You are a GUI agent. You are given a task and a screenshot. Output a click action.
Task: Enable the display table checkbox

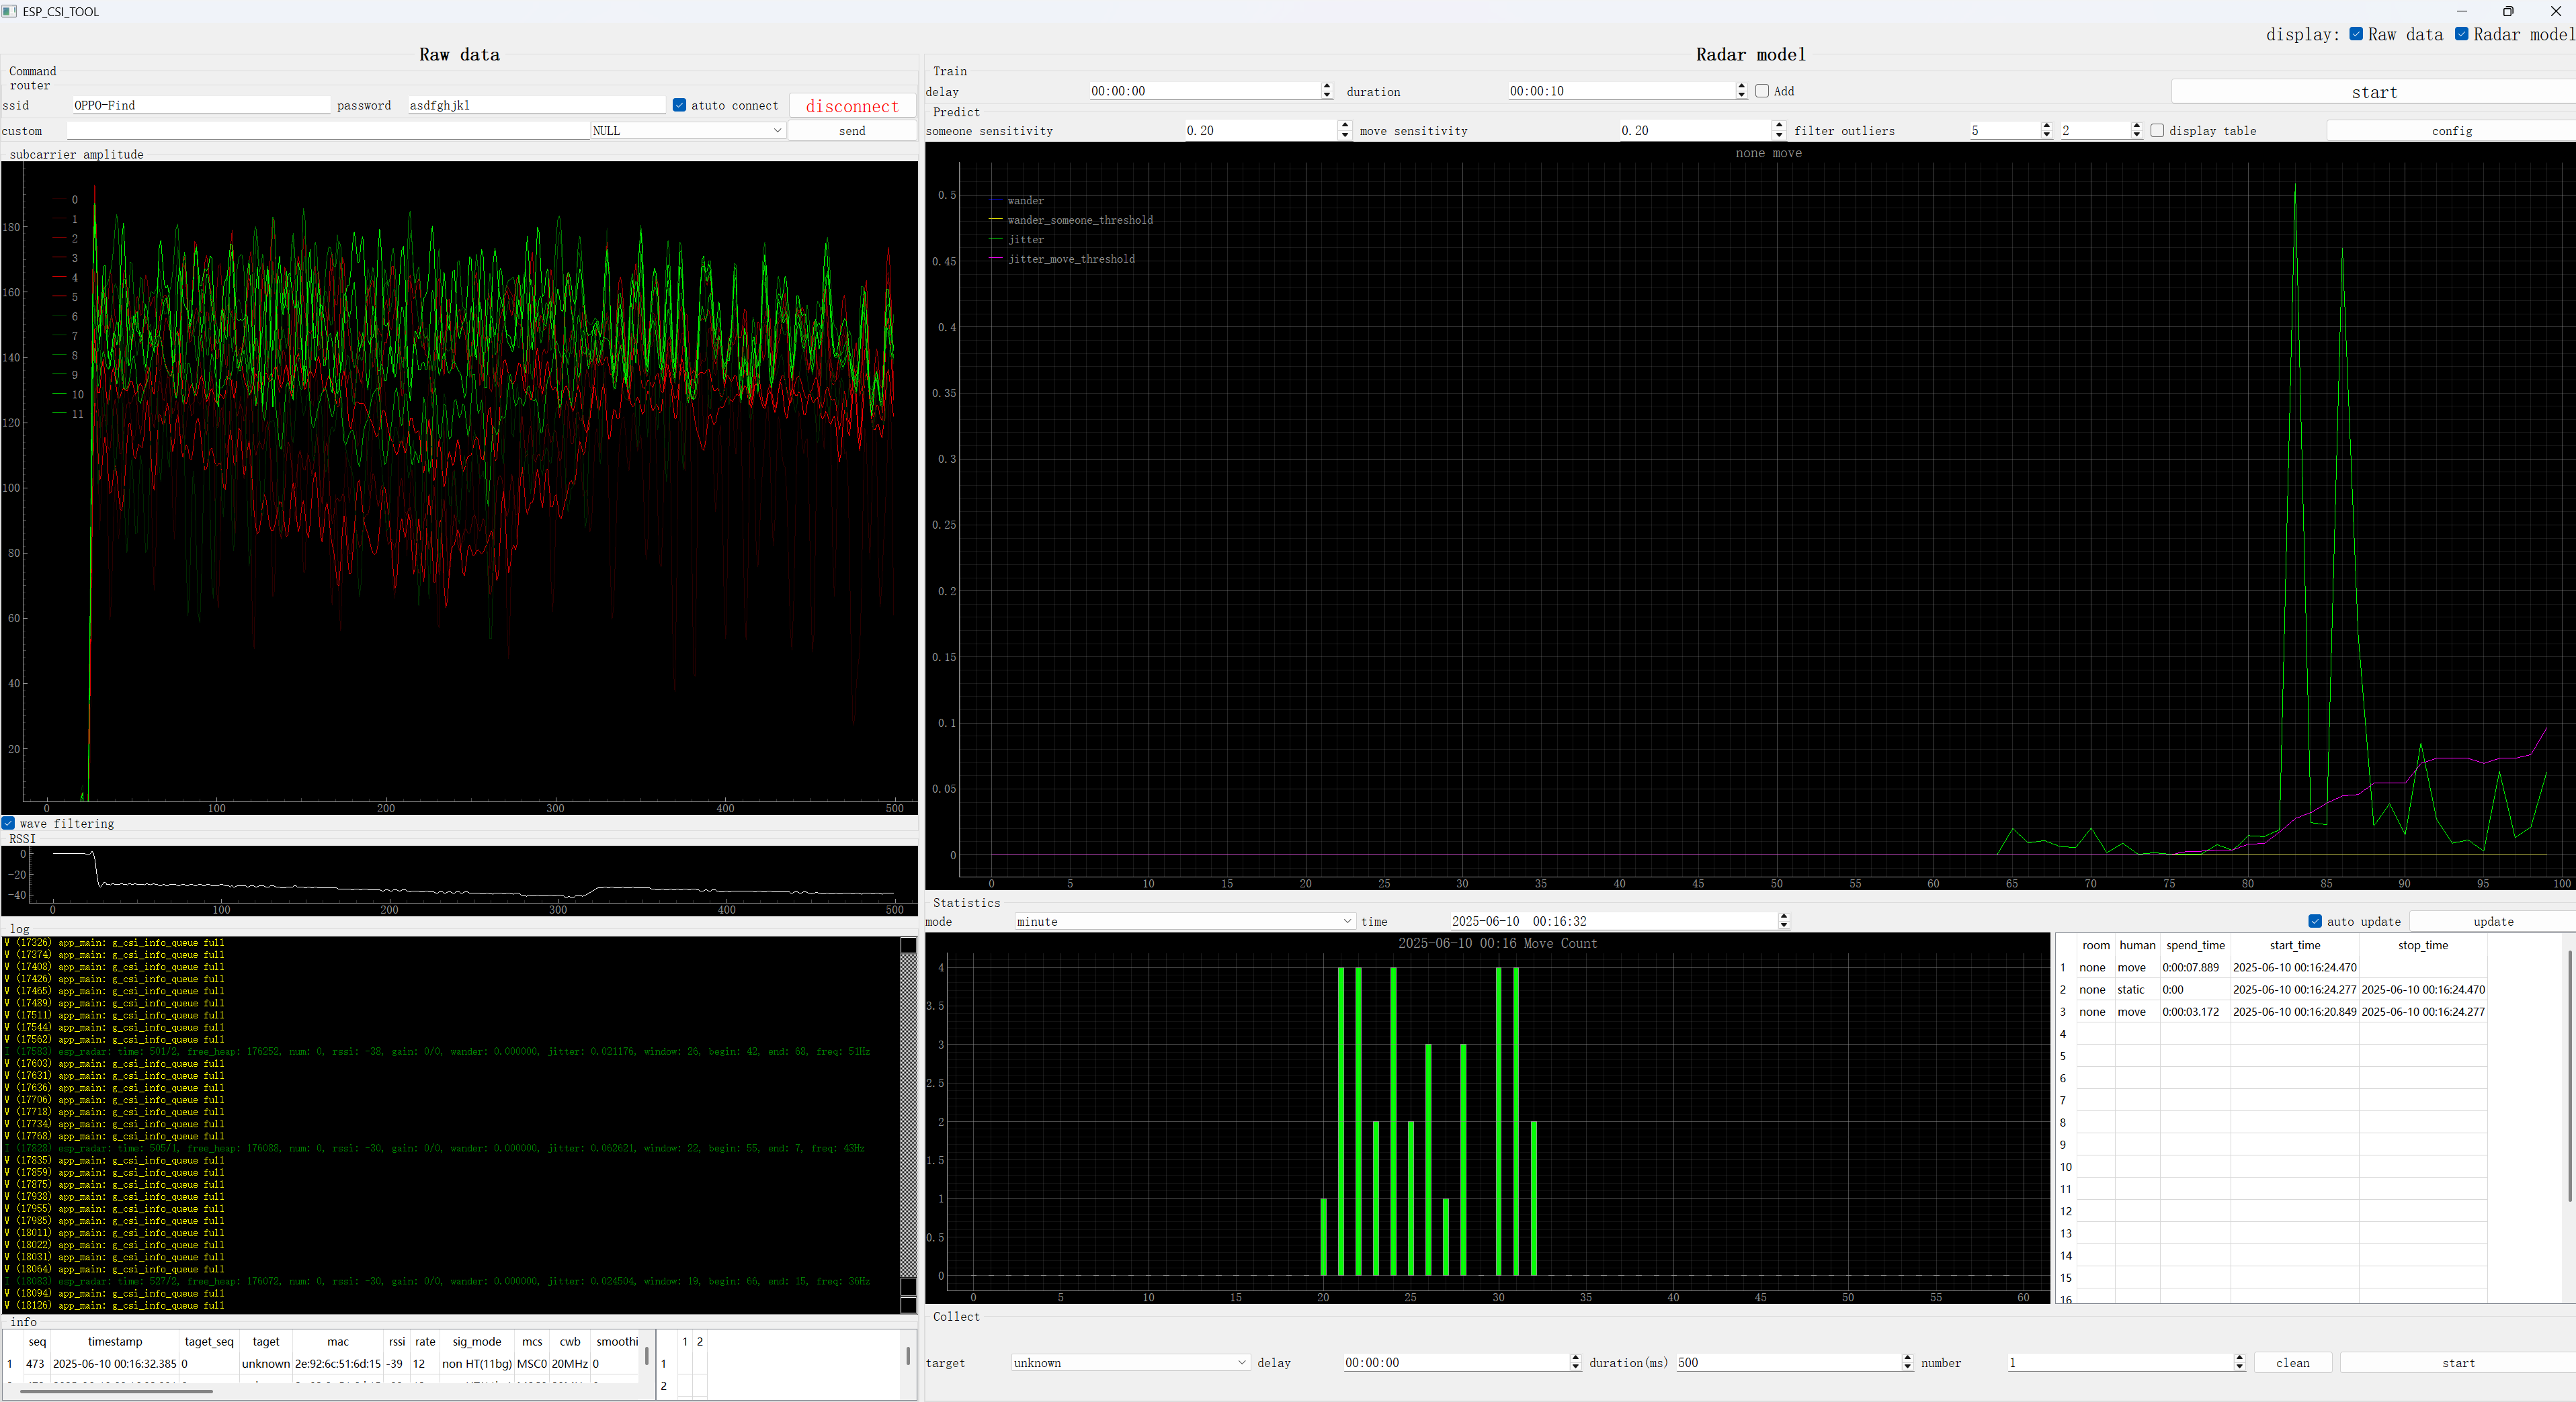coord(2157,131)
